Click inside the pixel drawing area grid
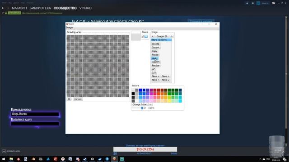This screenshot has width=289, height=162. pyautogui.click(x=98, y=66)
